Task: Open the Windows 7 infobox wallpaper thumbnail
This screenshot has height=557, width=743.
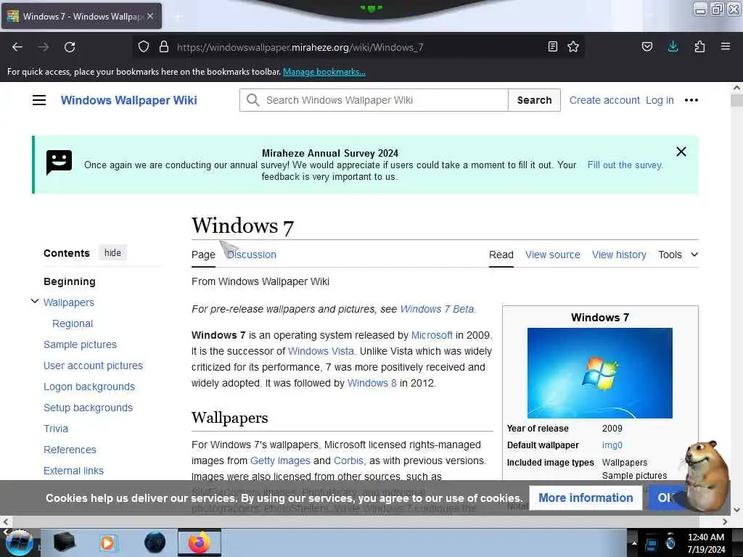Action: [600, 373]
